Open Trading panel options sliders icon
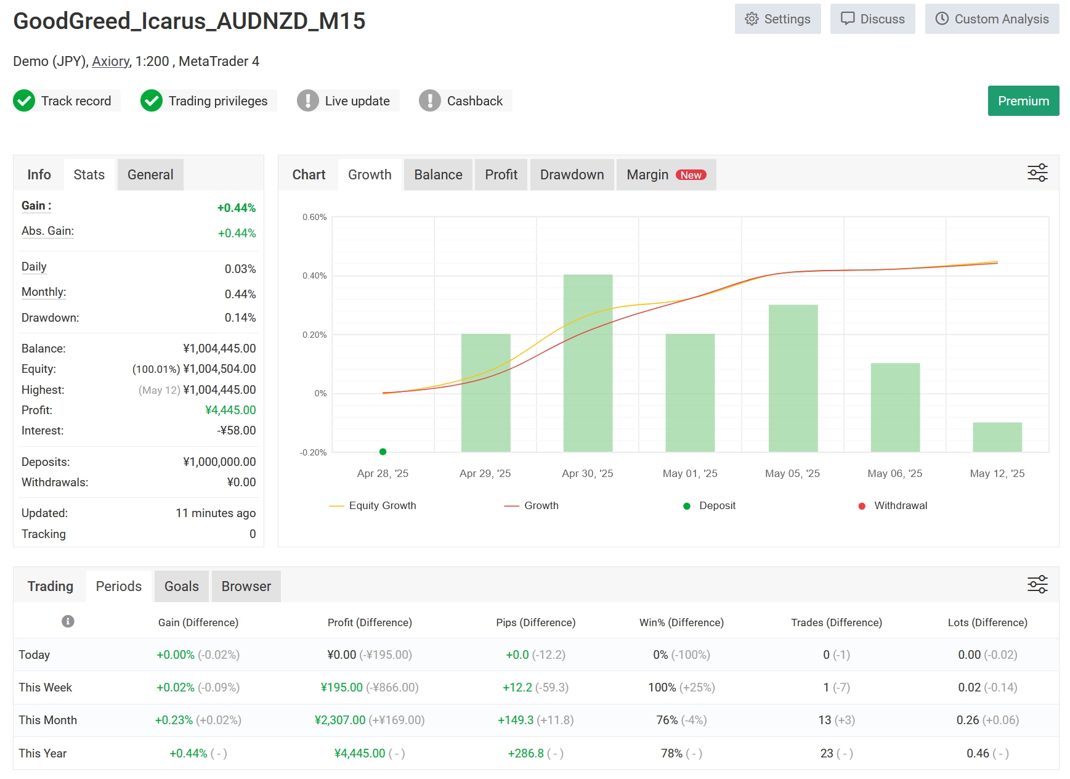The image size is (1070, 779). pyautogui.click(x=1037, y=584)
